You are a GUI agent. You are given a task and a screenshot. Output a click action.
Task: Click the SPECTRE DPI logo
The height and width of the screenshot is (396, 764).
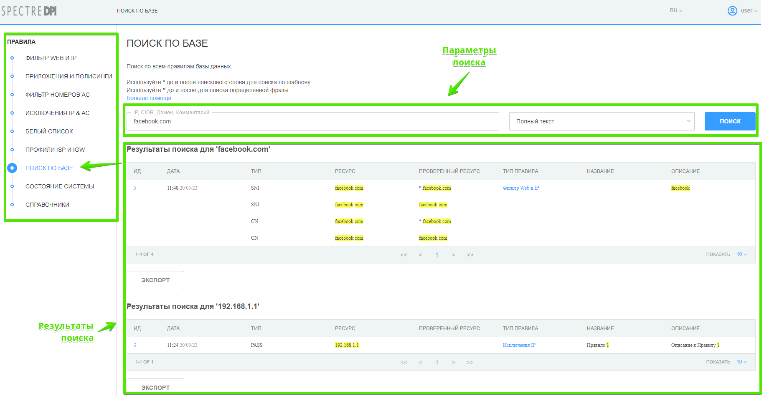pyautogui.click(x=29, y=11)
